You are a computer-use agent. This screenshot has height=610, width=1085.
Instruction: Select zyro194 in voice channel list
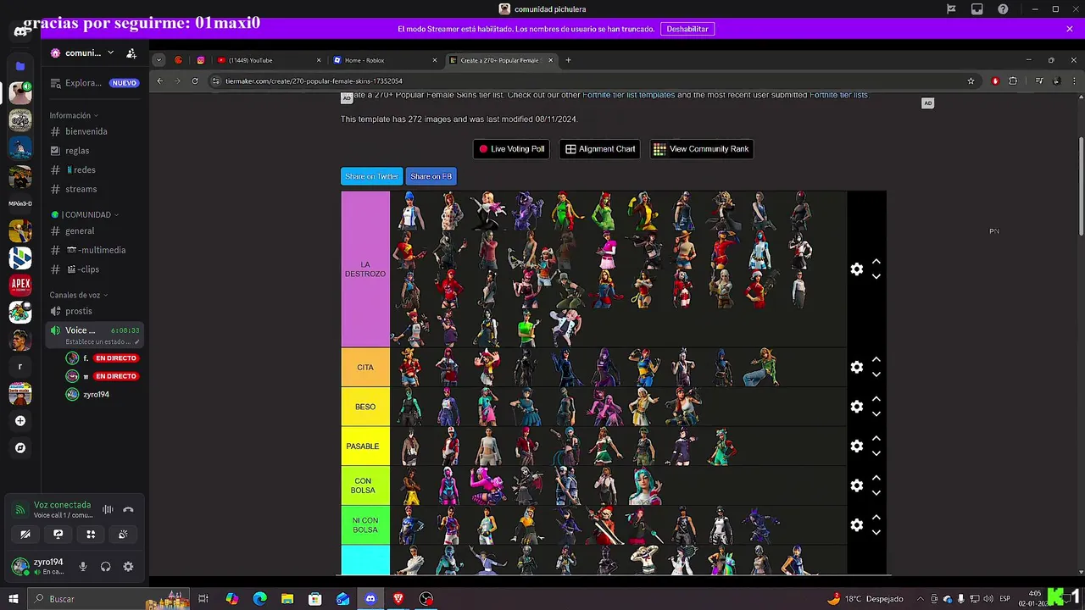[x=96, y=395]
